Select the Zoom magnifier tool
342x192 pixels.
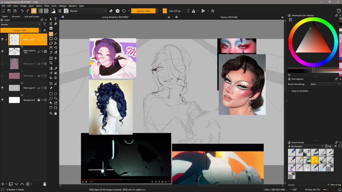(51, 113)
